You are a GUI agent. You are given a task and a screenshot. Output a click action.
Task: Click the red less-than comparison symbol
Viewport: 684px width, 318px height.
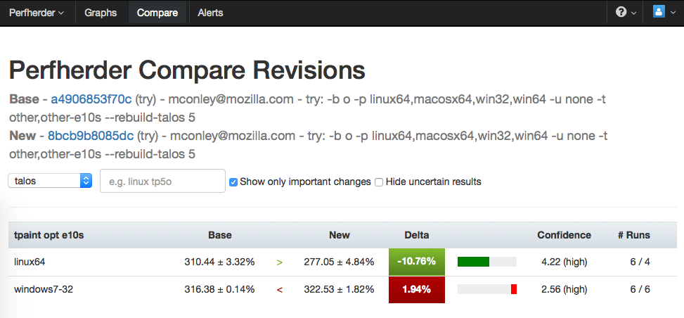tap(280, 289)
